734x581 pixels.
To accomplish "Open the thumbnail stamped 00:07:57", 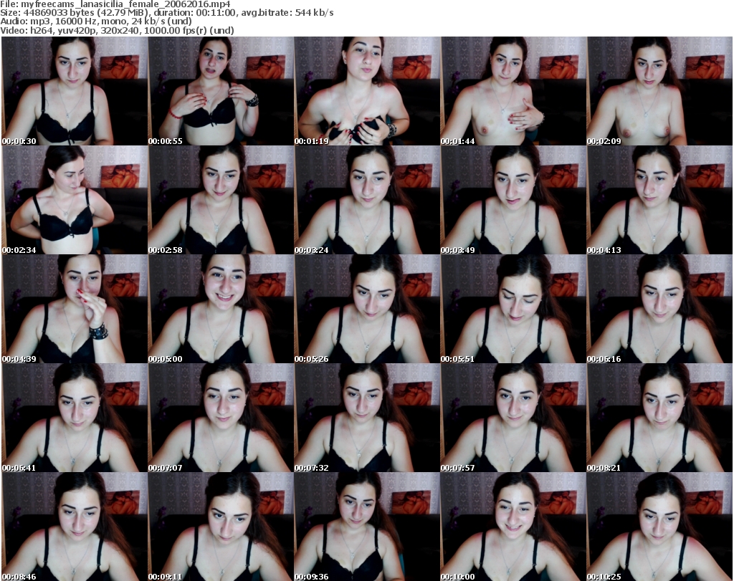I will point(513,418).
